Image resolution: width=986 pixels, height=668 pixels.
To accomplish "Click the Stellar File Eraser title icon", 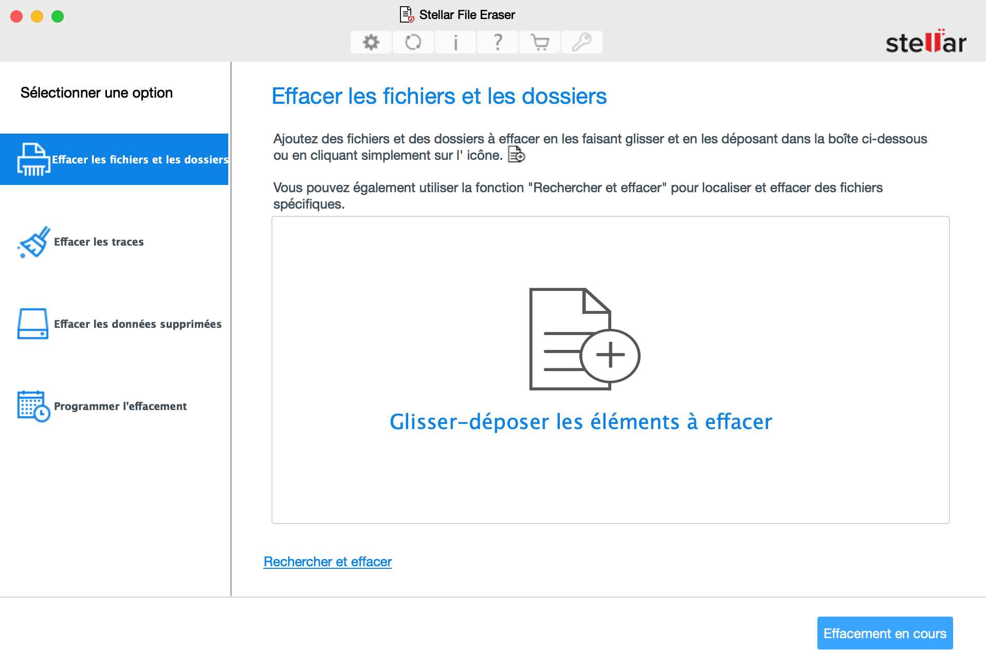I will (x=407, y=14).
